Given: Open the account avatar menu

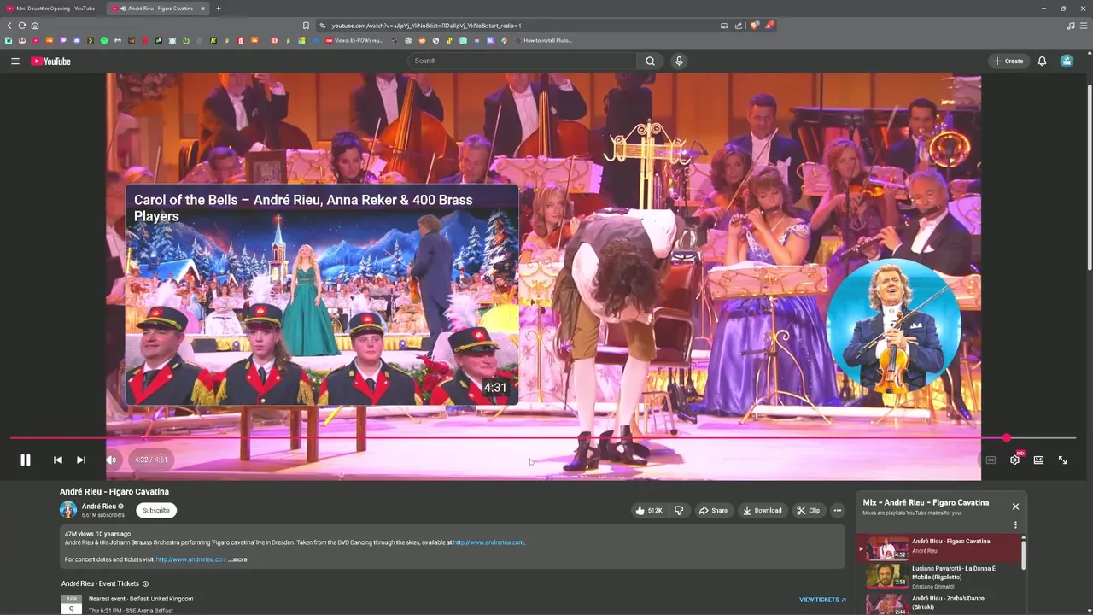Looking at the screenshot, I should point(1067,61).
